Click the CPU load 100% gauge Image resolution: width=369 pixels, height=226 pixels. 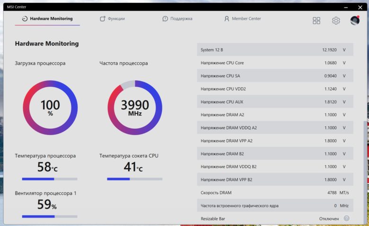pos(50,108)
